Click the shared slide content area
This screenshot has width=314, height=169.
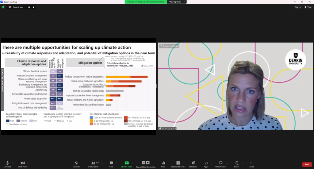click(78, 86)
